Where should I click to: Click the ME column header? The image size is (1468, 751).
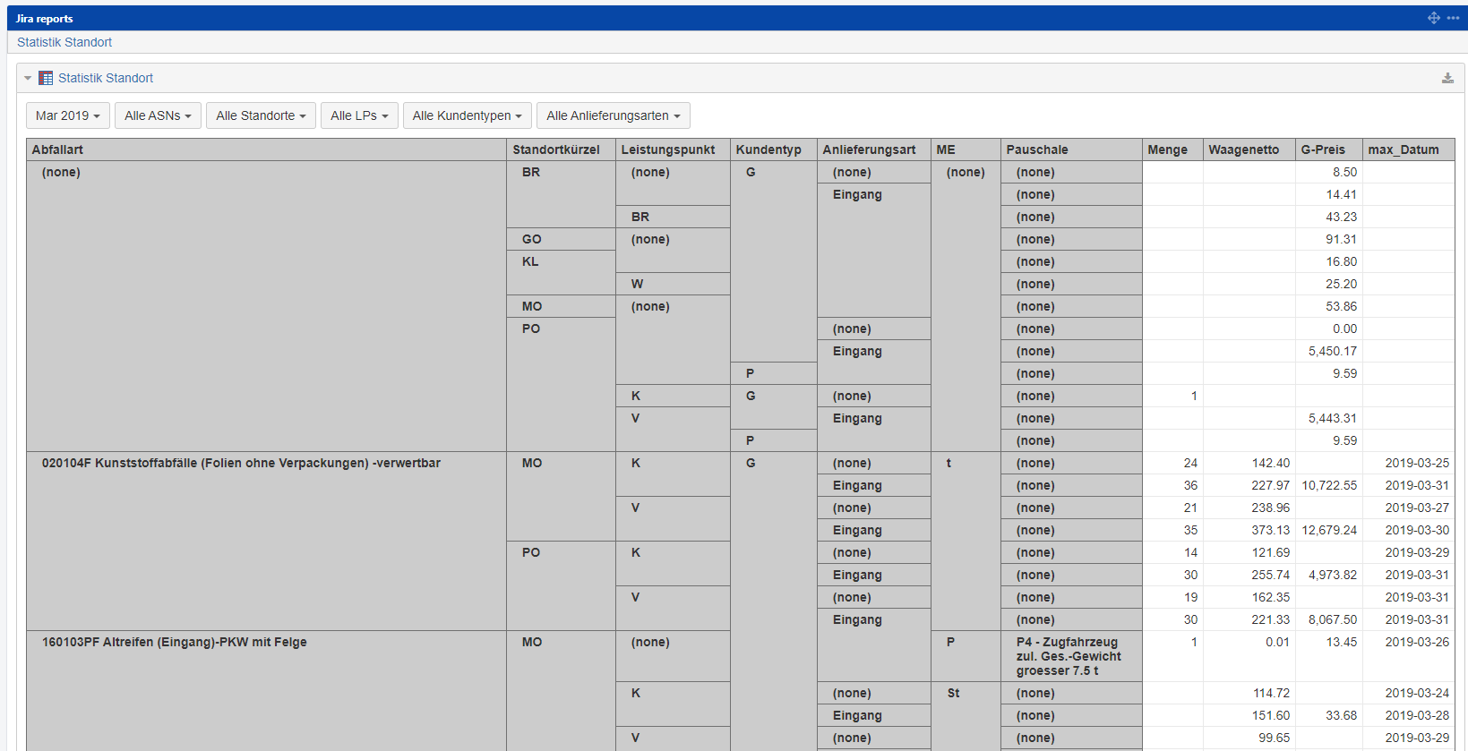[x=966, y=149]
